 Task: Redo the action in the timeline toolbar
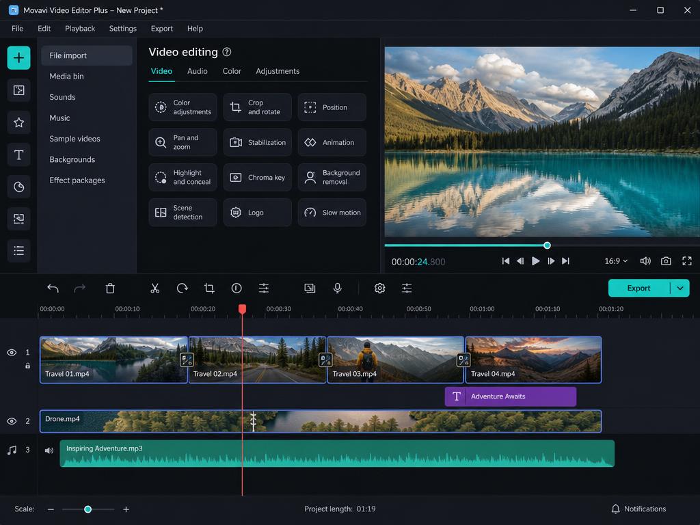click(79, 288)
